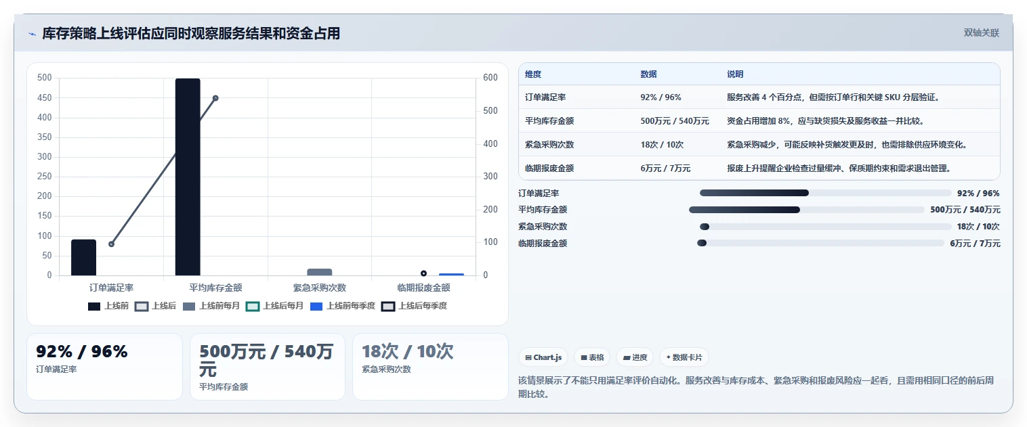Image resolution: width=1027 pixels, height=427 pixels.
Task: Click the 临期报废金额 progress bar
Action: click(820, 243)
